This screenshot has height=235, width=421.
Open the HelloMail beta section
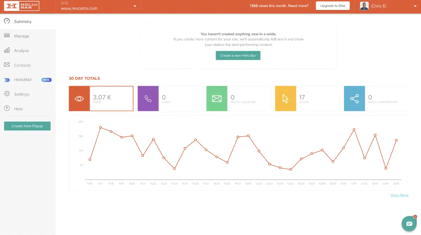click(24, 80)
